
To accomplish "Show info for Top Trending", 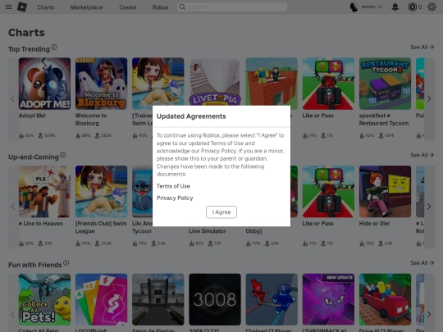I will click(54, 48).
